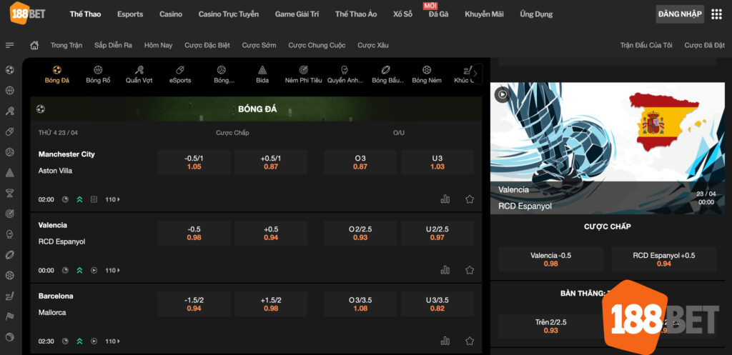Click the football icon in left sidebar
732x355 pixels.
pos(10,70)
